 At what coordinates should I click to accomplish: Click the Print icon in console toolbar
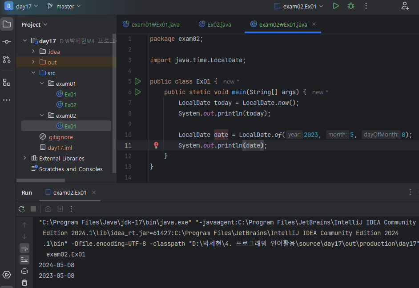[x=24, y=271]
